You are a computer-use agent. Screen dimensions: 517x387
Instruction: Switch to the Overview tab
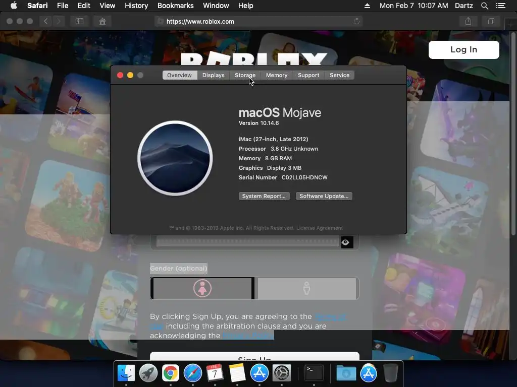click(x=179, y=75)
